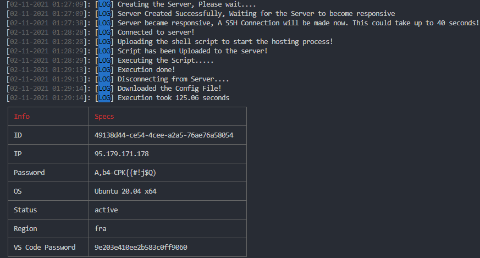The width and height of the screenshot is (480, 258).
Task: Click the 'Downloaded the Config File!' log line
Action: point(169,88)
